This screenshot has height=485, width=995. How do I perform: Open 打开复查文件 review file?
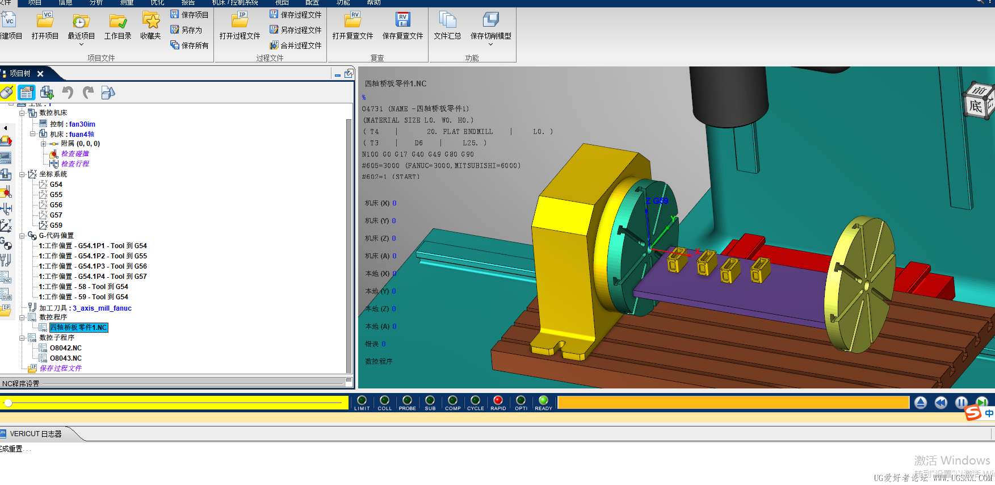coord(352,26)
